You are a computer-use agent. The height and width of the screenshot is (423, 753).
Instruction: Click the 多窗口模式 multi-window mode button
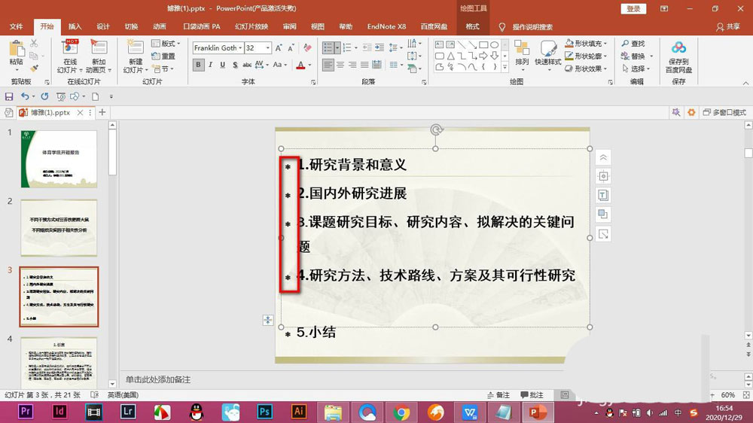pos(724,112)
